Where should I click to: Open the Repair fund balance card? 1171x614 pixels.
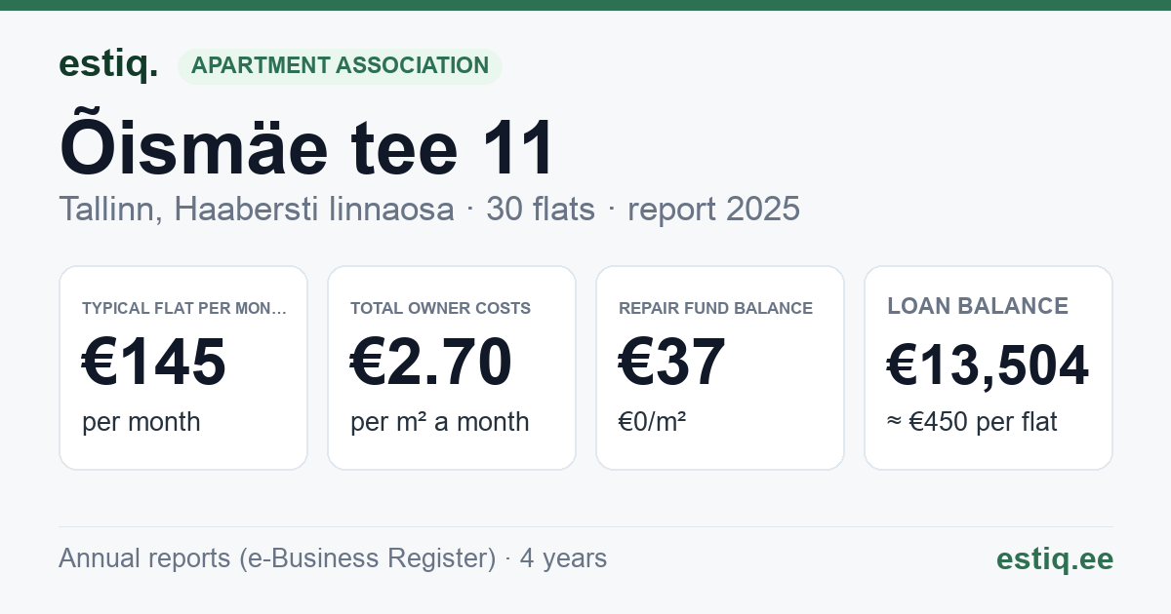point(720,367)
